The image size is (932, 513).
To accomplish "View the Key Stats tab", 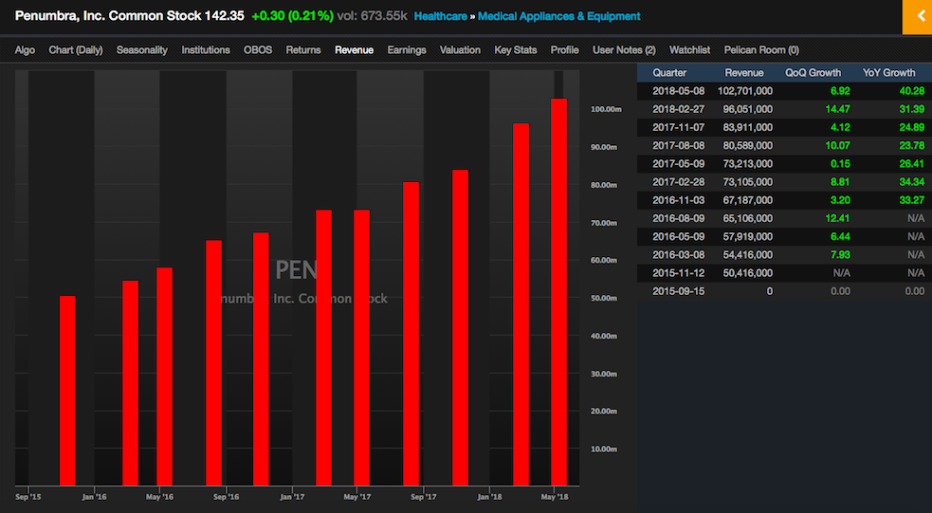I will tap(516, 50).
